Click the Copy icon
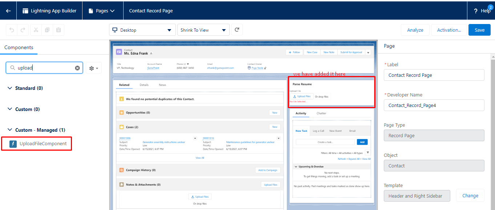 point(47,30)
